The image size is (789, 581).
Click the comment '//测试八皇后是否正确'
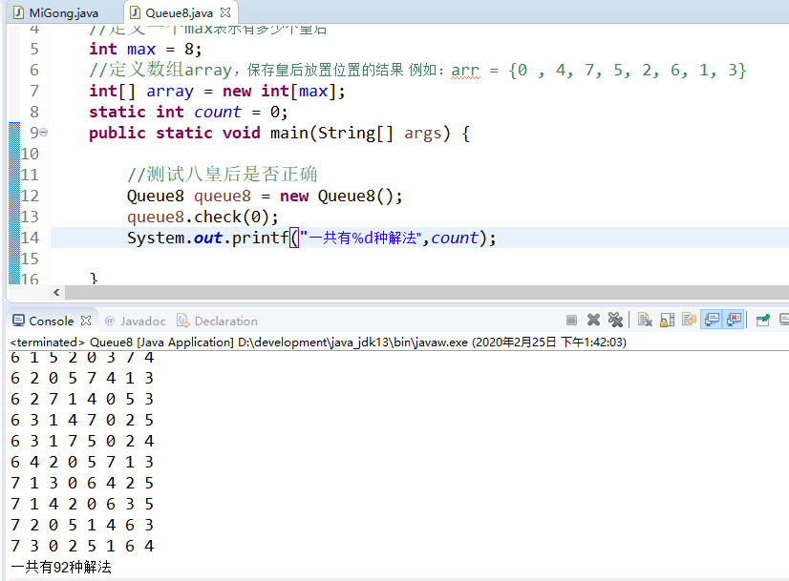222,175
